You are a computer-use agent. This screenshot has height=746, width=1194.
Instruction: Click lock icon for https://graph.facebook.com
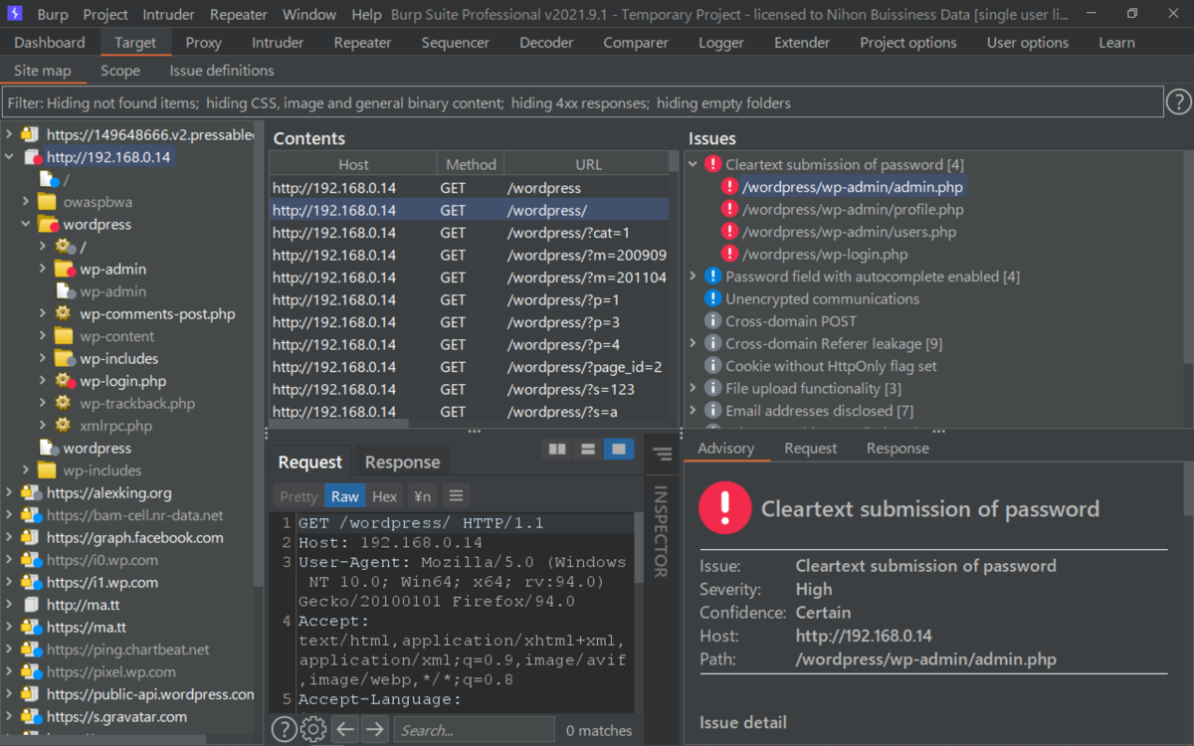(31, 537)
